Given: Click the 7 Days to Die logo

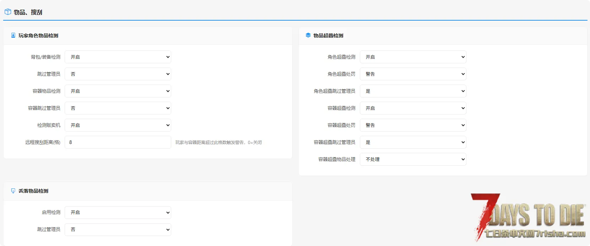Looking at the screenshot, I should tap(528, 217).
